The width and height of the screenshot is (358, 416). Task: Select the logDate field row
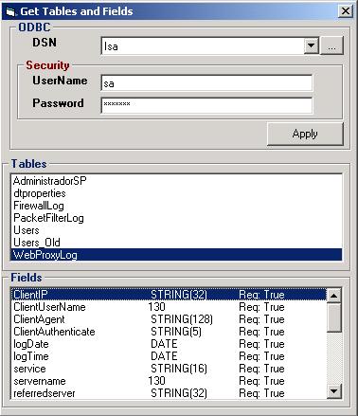tap(169, 344)
